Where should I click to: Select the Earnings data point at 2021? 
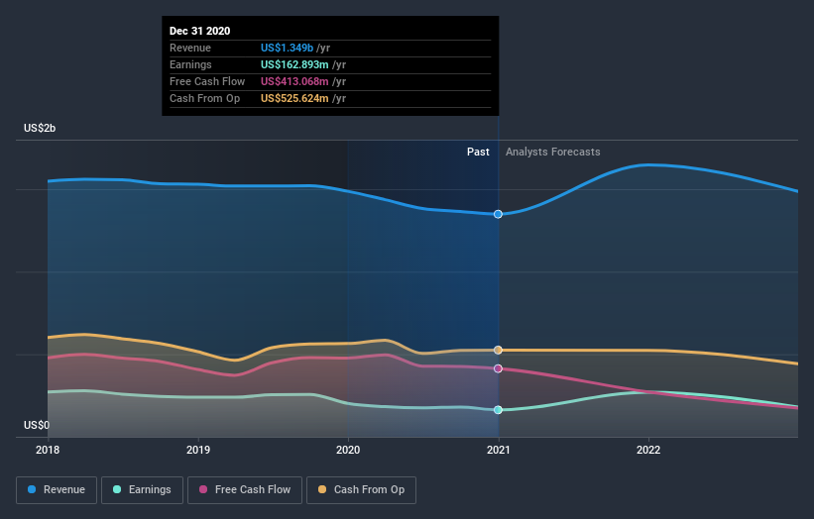[x=498, y=410]
